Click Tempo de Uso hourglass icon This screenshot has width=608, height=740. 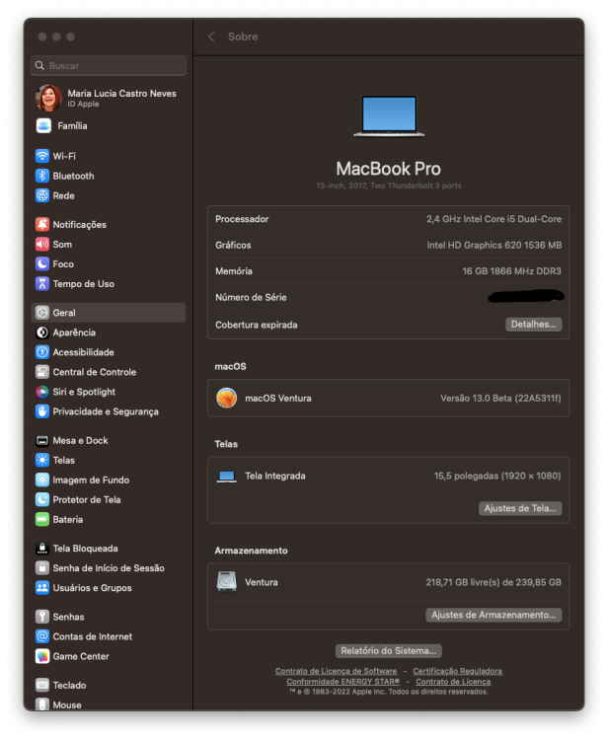[x=42, y=283]
